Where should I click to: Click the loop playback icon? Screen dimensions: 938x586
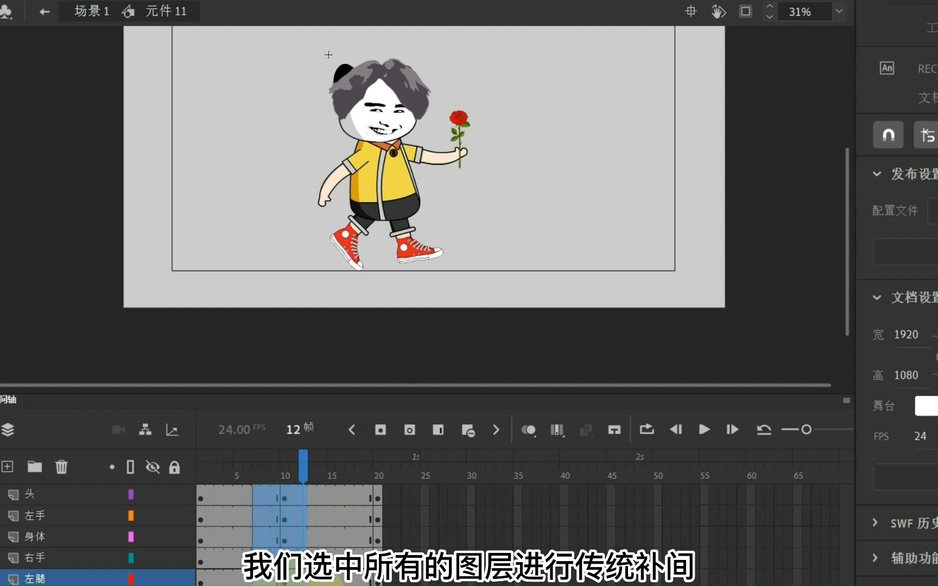[646, 429]
